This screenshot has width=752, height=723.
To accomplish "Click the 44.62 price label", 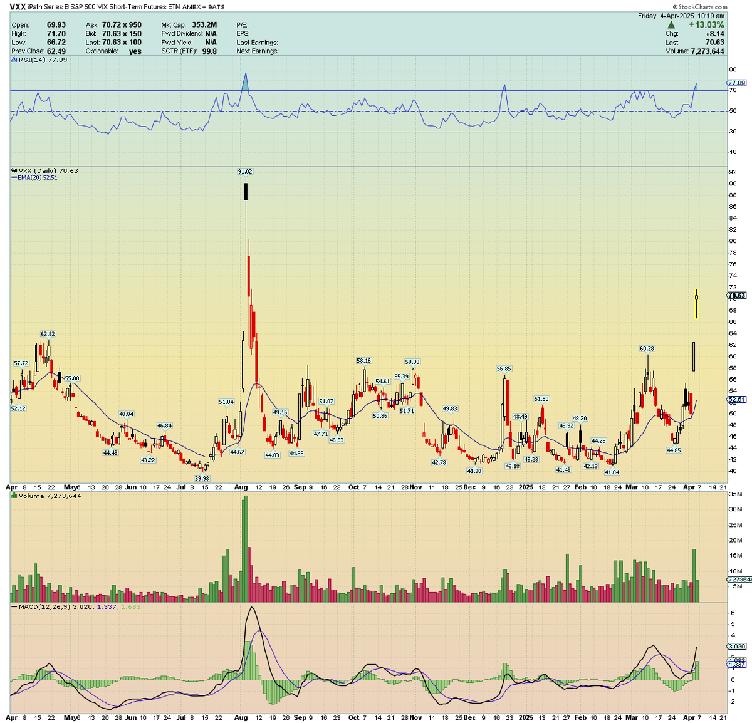I will coord(237,452).
